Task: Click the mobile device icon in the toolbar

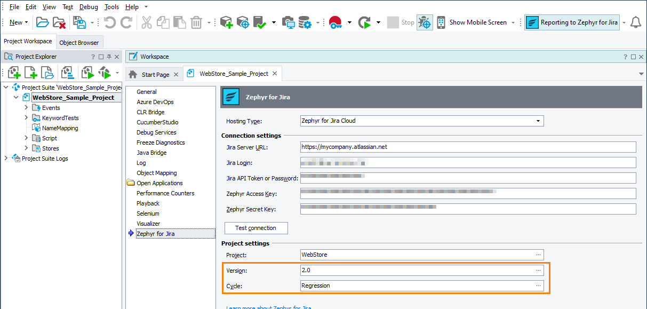Action: click(441, 22)
